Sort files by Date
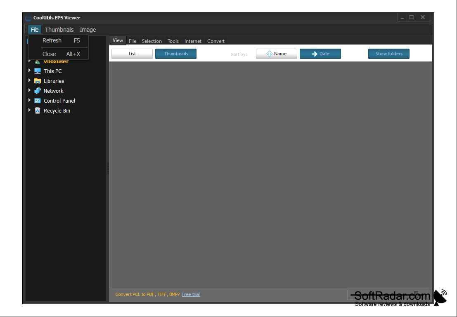The height and width of the screenshot is (317, 457). (320, 54)
